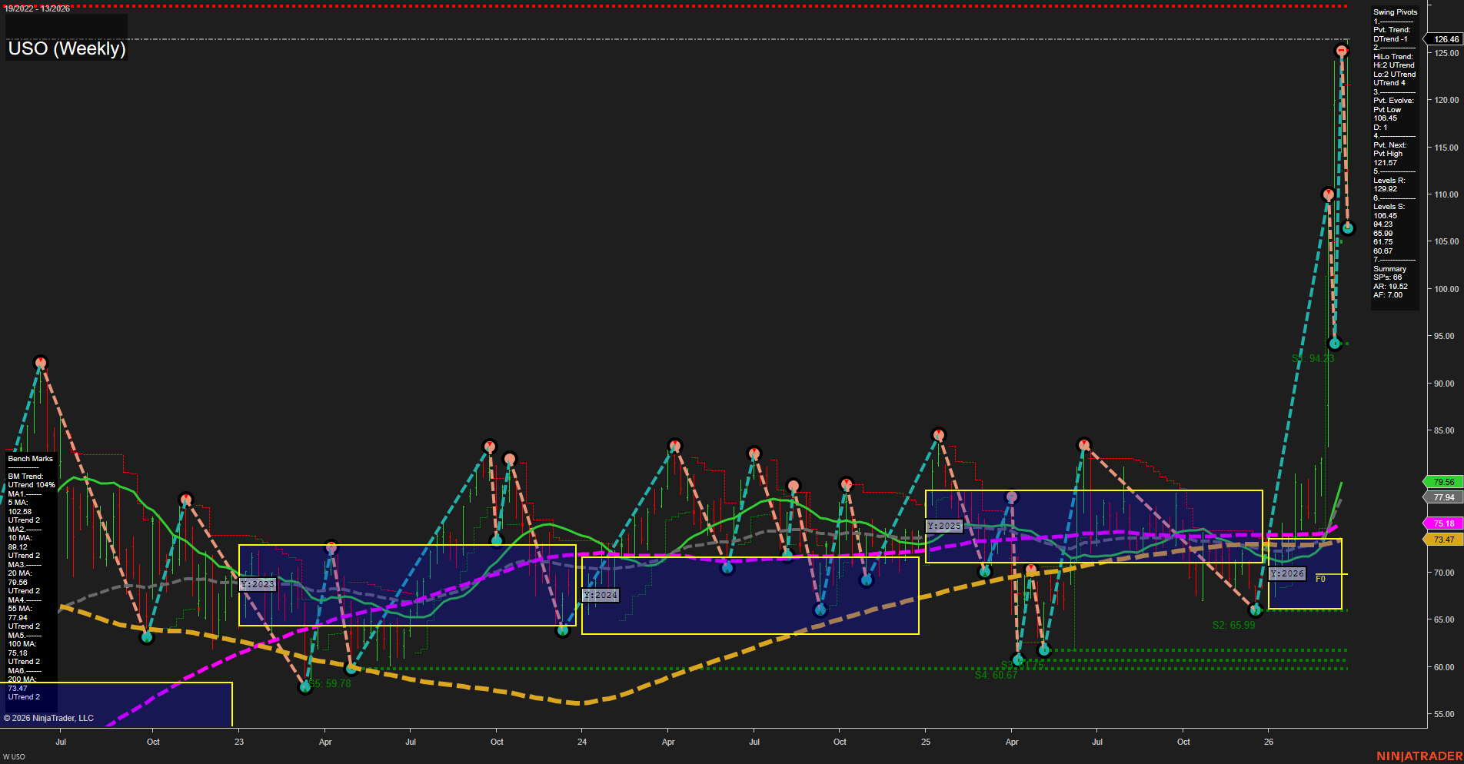Toggle the F0 level label on the chart

point(1320,579)
